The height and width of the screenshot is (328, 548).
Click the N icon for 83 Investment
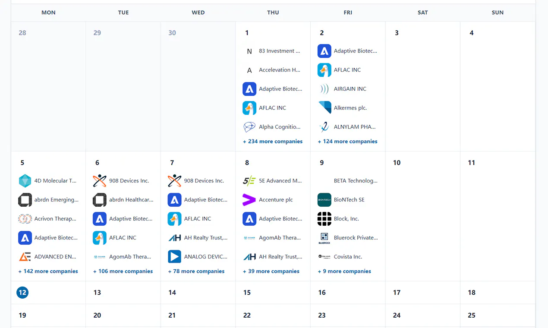[249, 51]
